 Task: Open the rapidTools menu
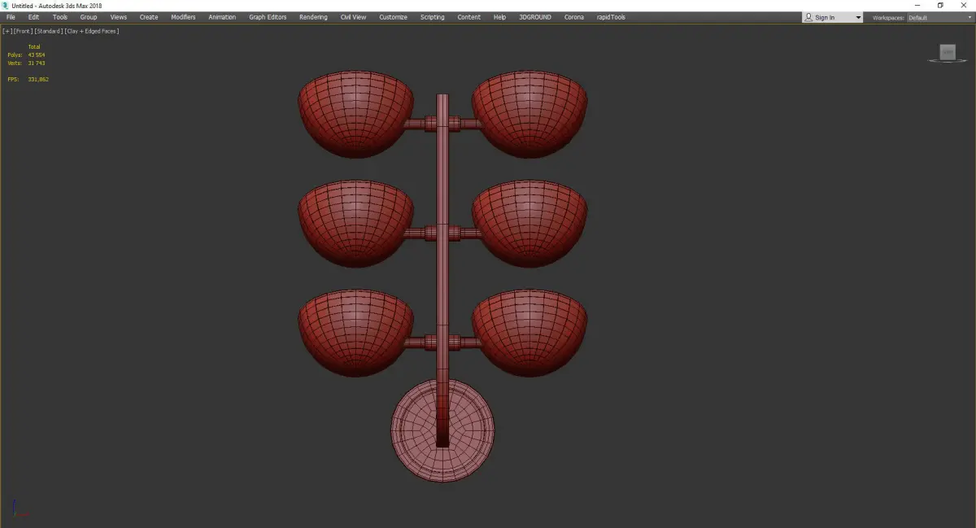tap(611, 17)
